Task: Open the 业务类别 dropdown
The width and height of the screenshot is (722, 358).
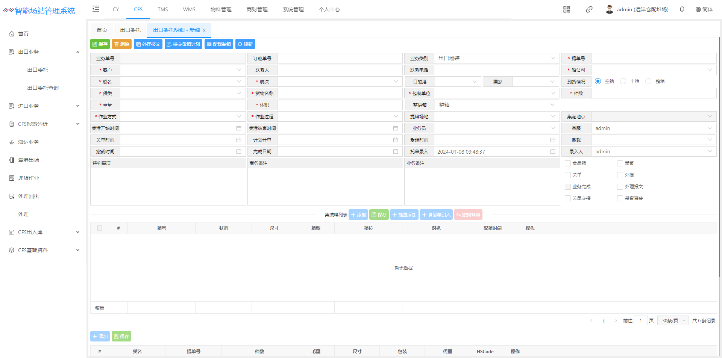Action: tap(496, 58)
